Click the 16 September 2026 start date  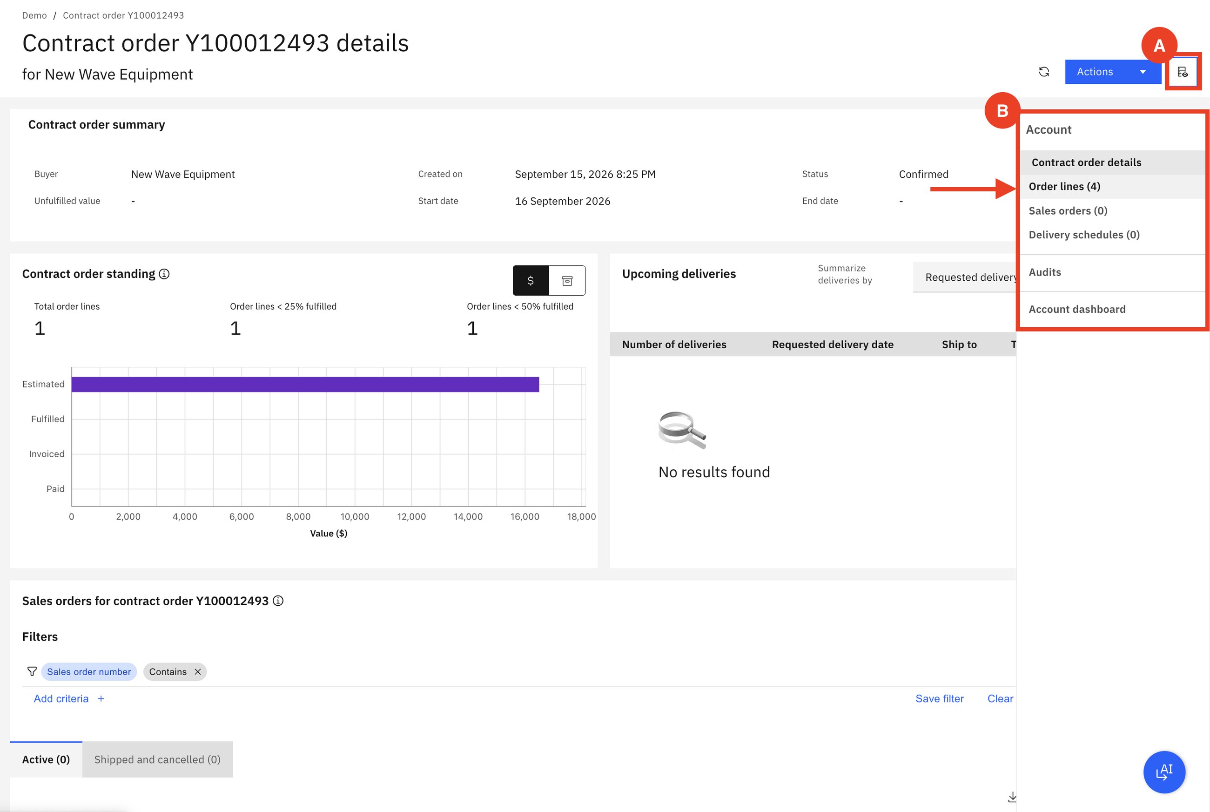tap(562, 201)
